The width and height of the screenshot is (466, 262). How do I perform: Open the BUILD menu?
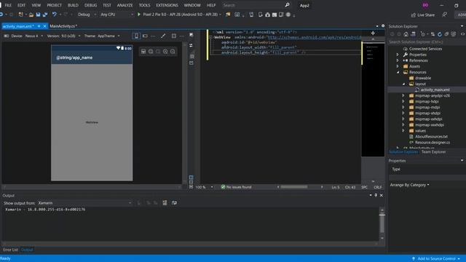(73, 5)
